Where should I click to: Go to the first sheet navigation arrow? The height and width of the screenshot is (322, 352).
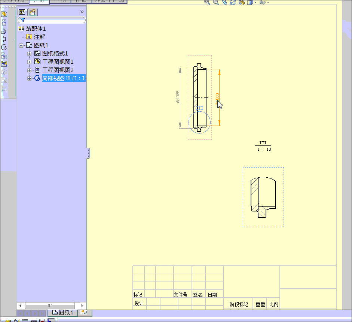[20, 313]
